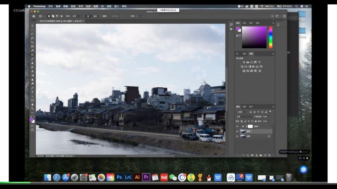The width and height of the screenshot is (337, 189).
Task: Click the hue spectrum slider in Color panel
Action: pyautogui.click(x=270, y=37)
